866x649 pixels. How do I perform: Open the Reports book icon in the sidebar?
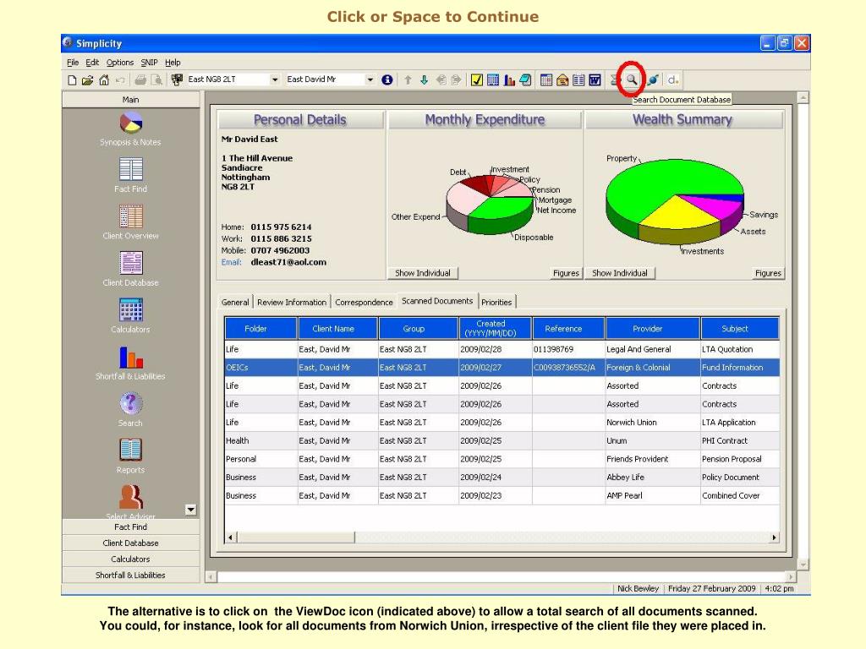coord(130,450)
